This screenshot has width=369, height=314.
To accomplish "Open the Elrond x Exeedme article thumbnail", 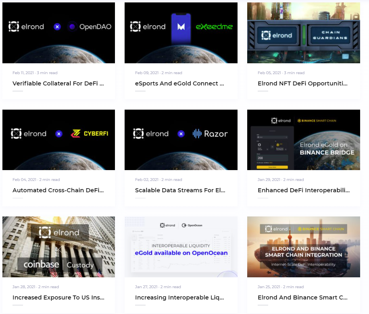I will [x=181, y=33].
